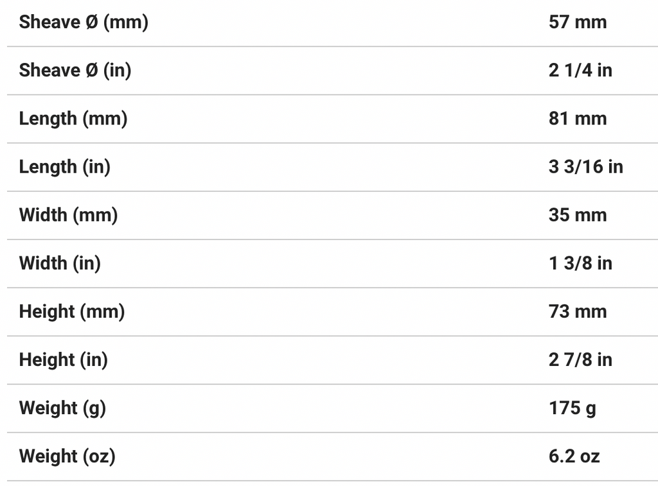This screenshot has height=486, width=658.
Task: Click the "Width (in)" label
Action: [60, 263]
